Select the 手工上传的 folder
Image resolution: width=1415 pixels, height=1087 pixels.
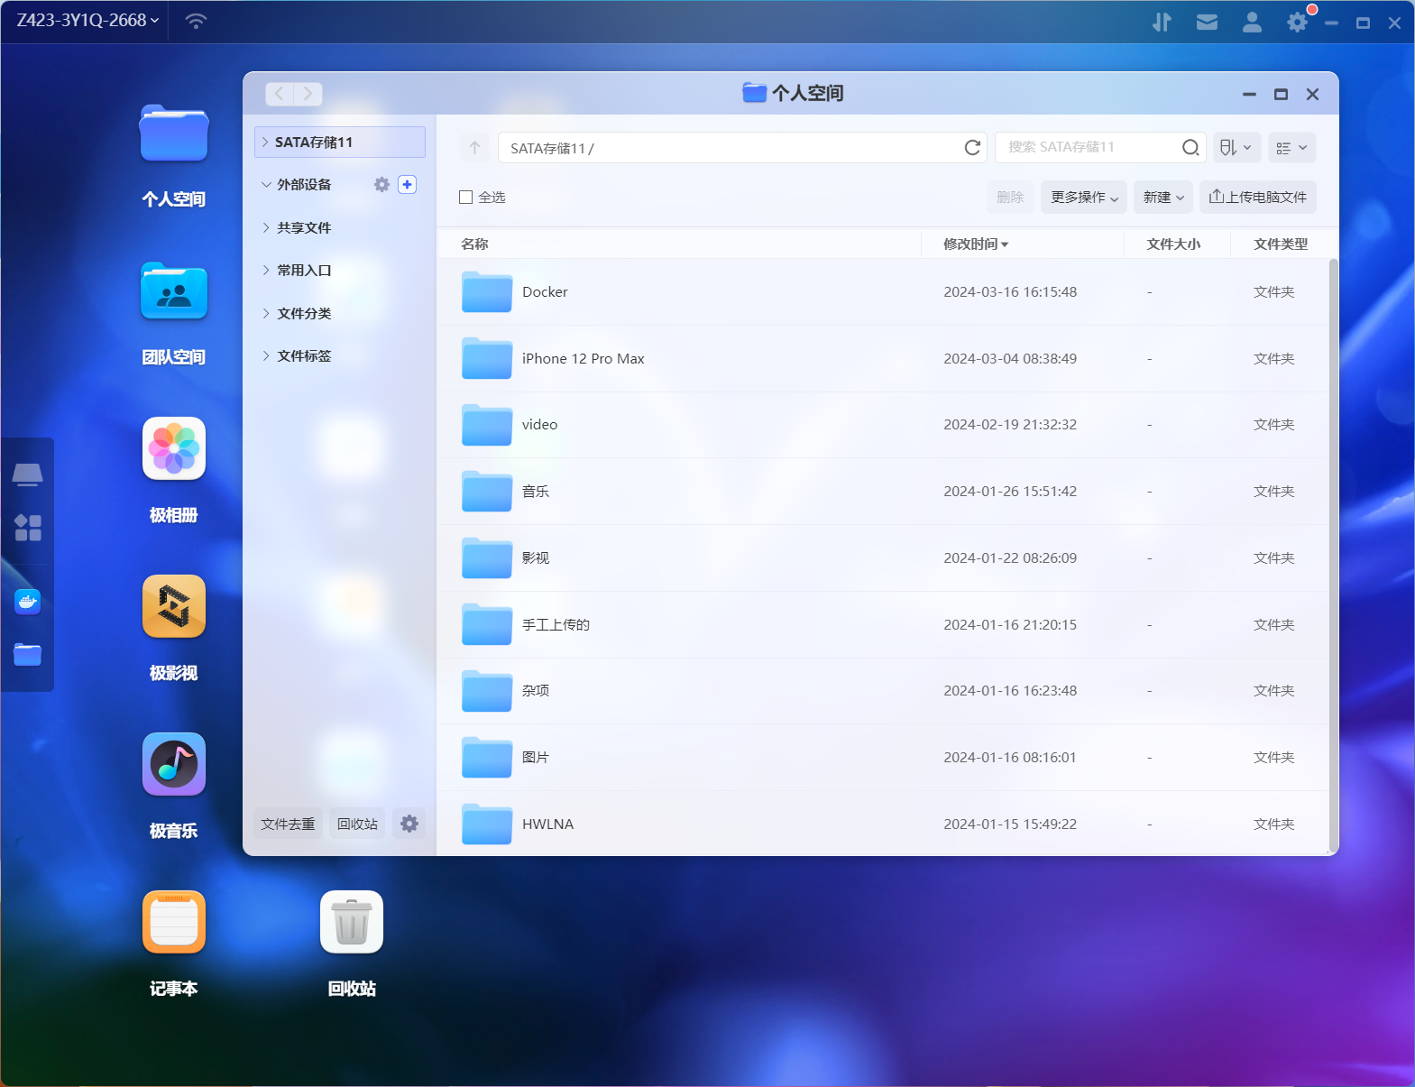pos(883,625)
